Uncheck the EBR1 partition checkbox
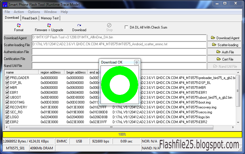The width and height of the screenshot is (245, 154). 7,93
